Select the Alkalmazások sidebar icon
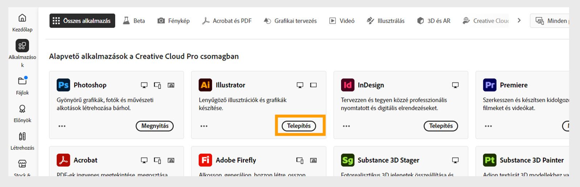 click(x=22, y=46)
